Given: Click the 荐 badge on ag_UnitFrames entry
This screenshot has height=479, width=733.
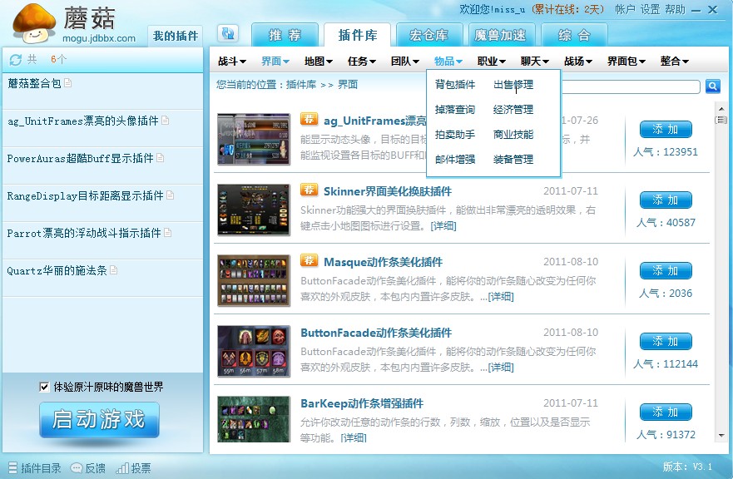Looking at the screenshot, I should [309, 119].
